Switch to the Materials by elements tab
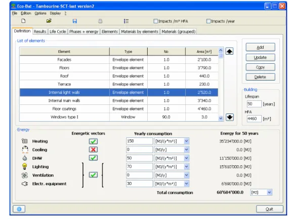 [x=140, y=31]
